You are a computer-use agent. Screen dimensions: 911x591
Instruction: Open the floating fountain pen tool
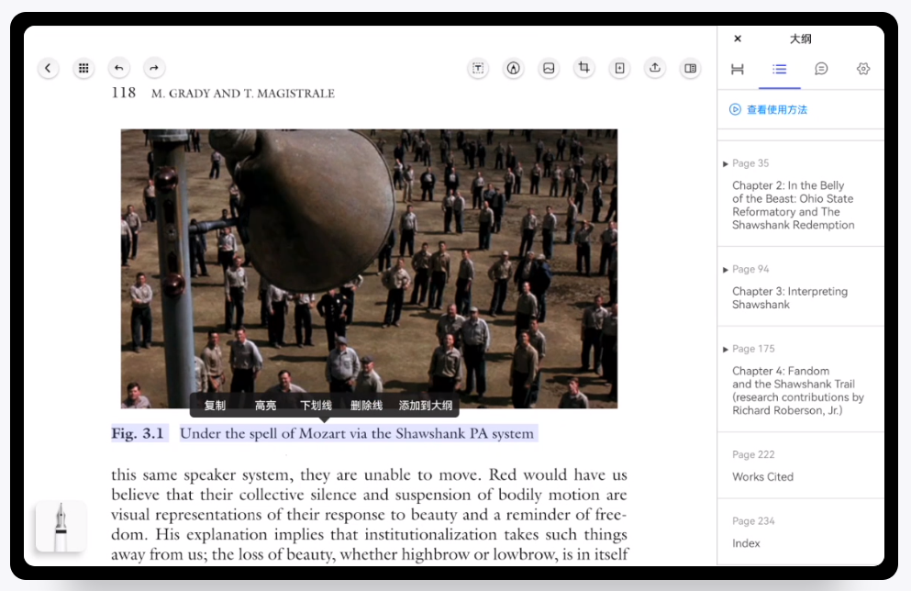[61, 527]
